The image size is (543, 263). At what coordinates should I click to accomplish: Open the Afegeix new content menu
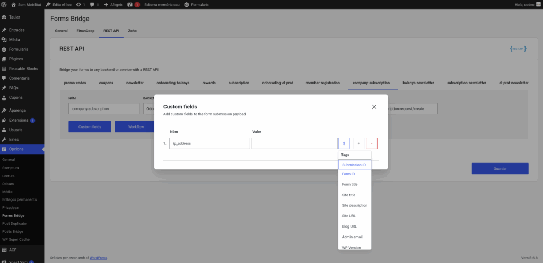tap(113, 4)
